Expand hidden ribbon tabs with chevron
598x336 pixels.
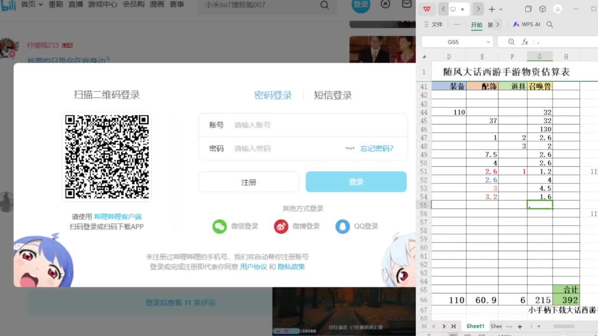click(x=497, y=24)
